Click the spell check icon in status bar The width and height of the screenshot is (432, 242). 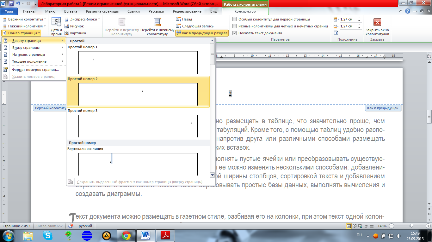[x=71, y=226]
